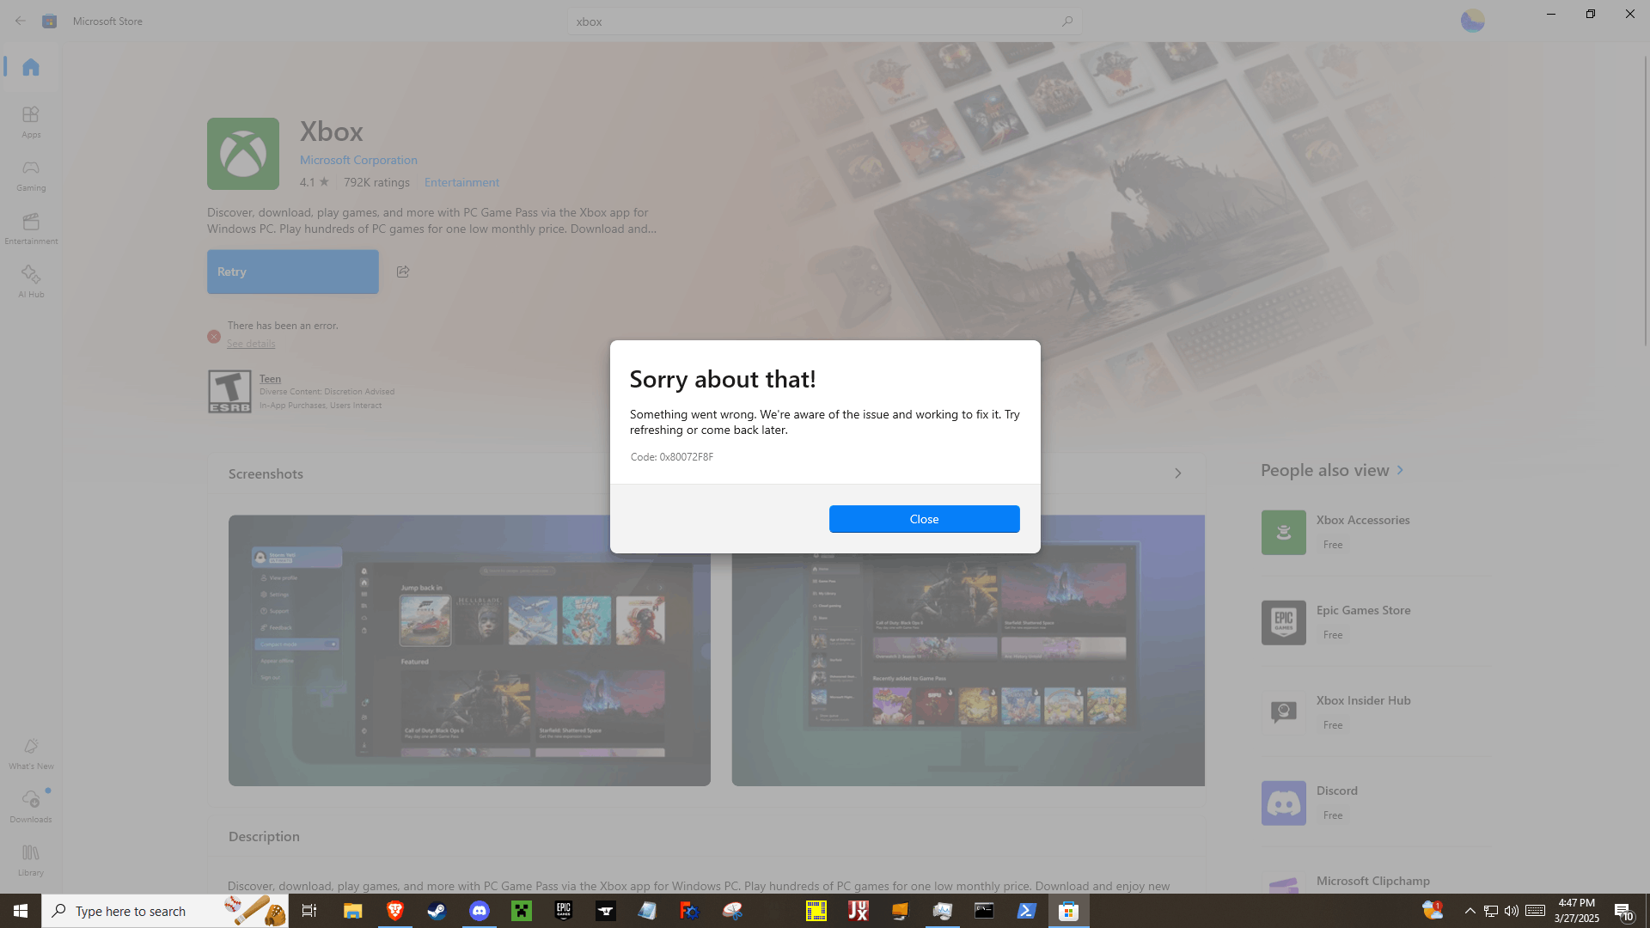
Task: Open the Home sidebar icon
Action: (x=31, y=67)
